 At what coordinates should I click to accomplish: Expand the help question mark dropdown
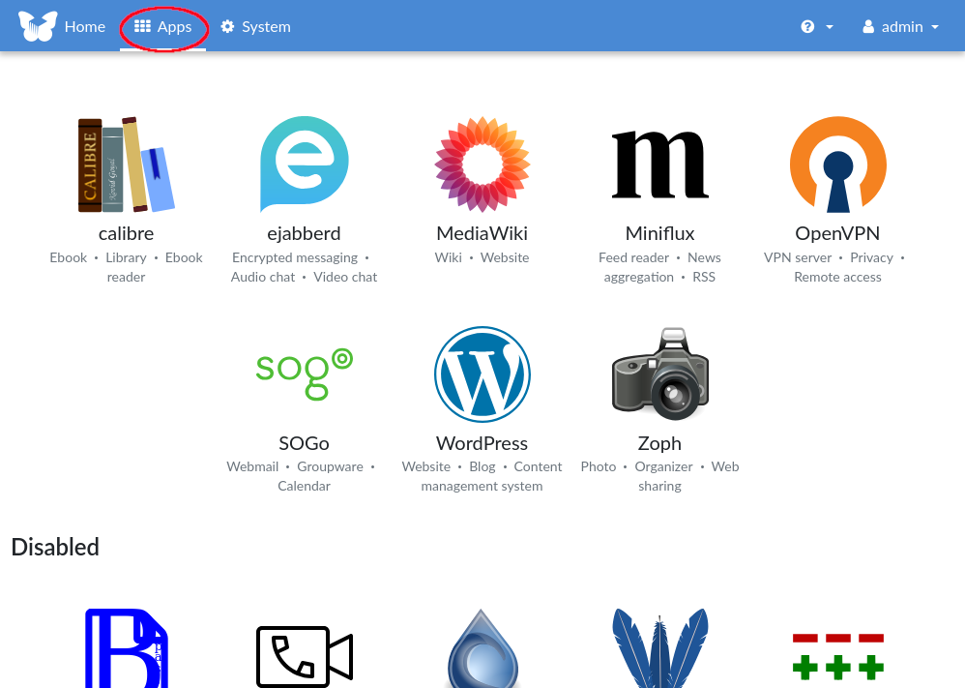coord(816,27)
